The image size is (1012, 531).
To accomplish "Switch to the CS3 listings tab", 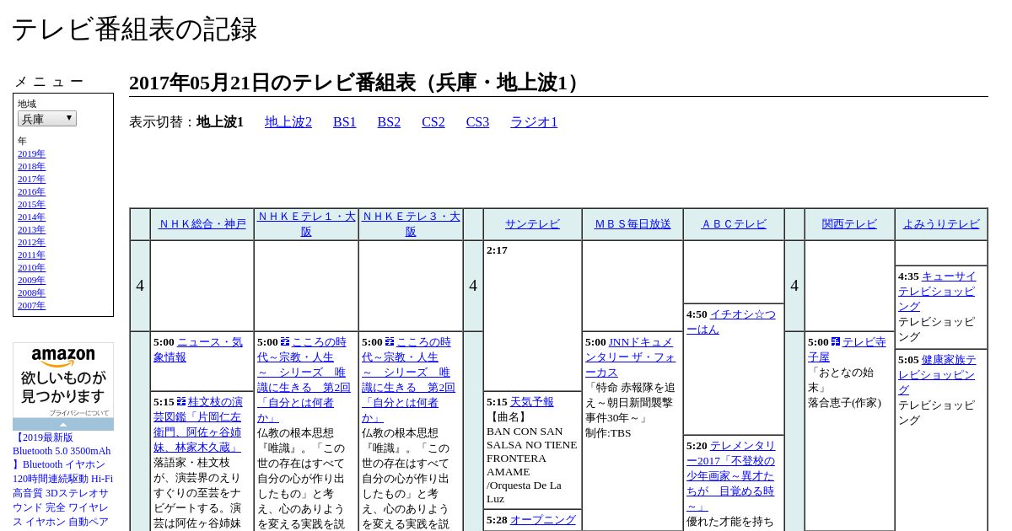I will [x=477, y=122].
